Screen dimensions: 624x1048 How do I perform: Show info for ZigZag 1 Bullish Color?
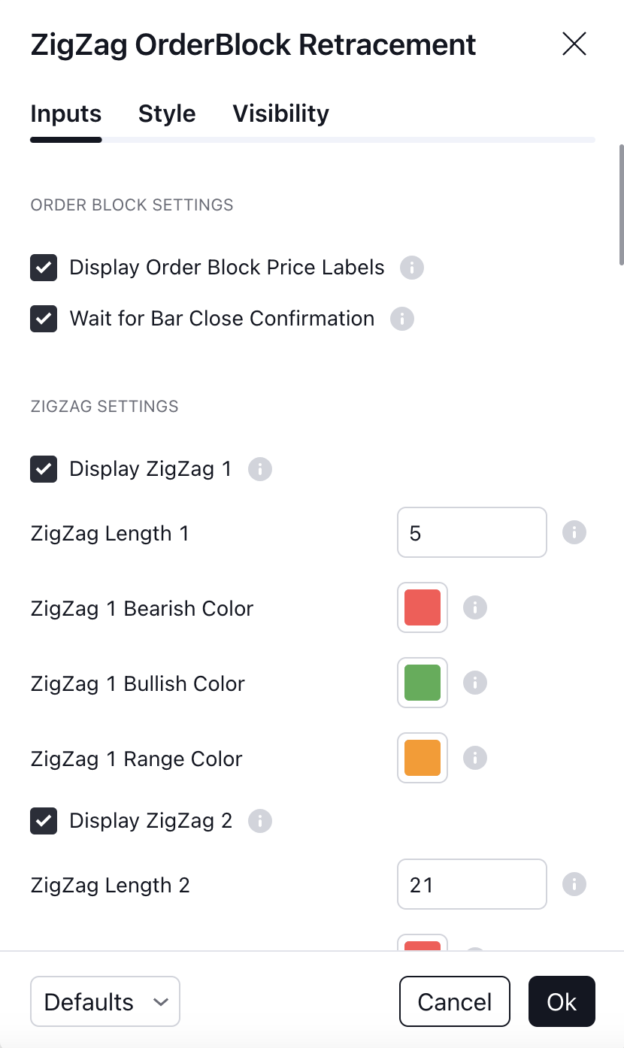click(x=475, y=683)
